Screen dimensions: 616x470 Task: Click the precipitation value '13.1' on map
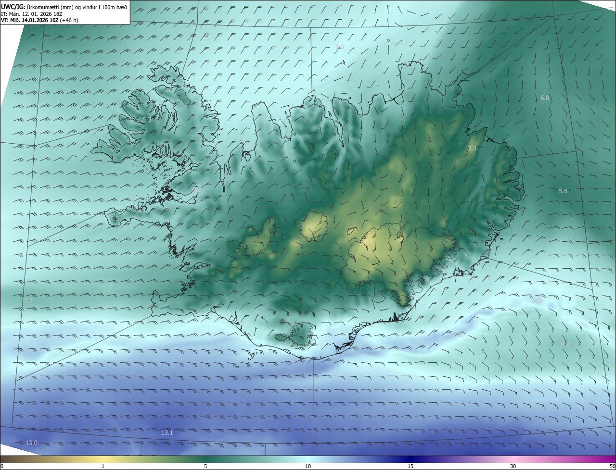point(167,433)
